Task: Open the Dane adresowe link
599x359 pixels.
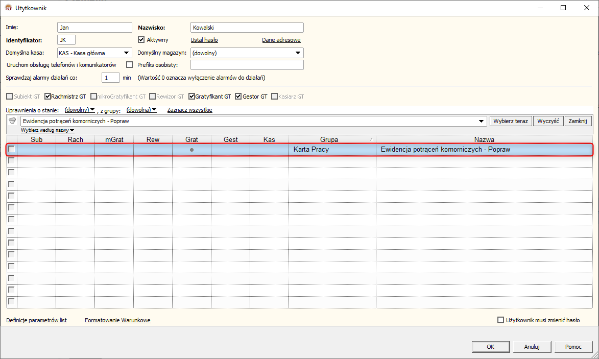Action: (x=281, y=40)
